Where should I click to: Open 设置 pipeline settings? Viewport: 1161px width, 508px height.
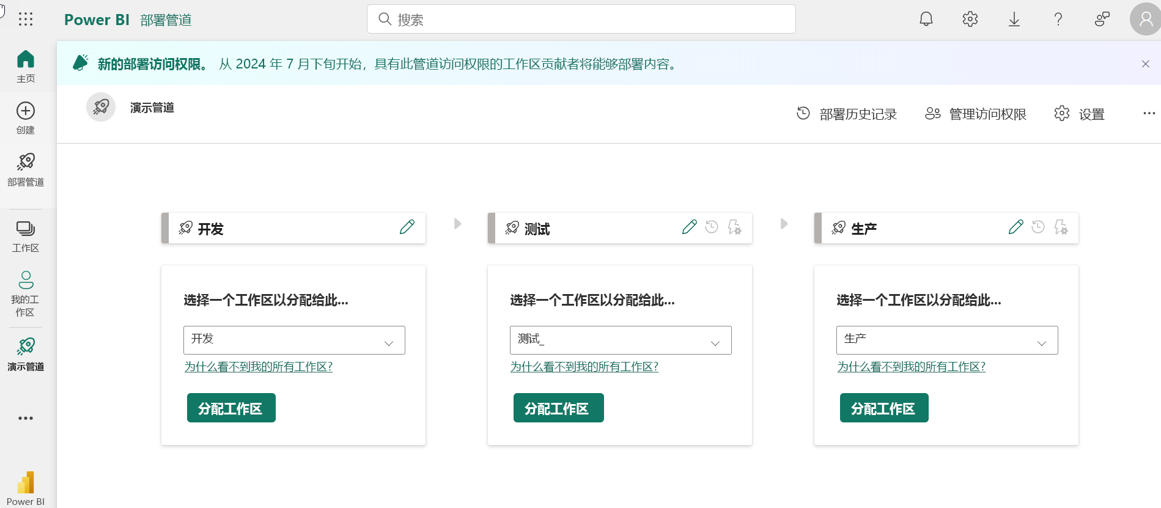click(1080, 114)
